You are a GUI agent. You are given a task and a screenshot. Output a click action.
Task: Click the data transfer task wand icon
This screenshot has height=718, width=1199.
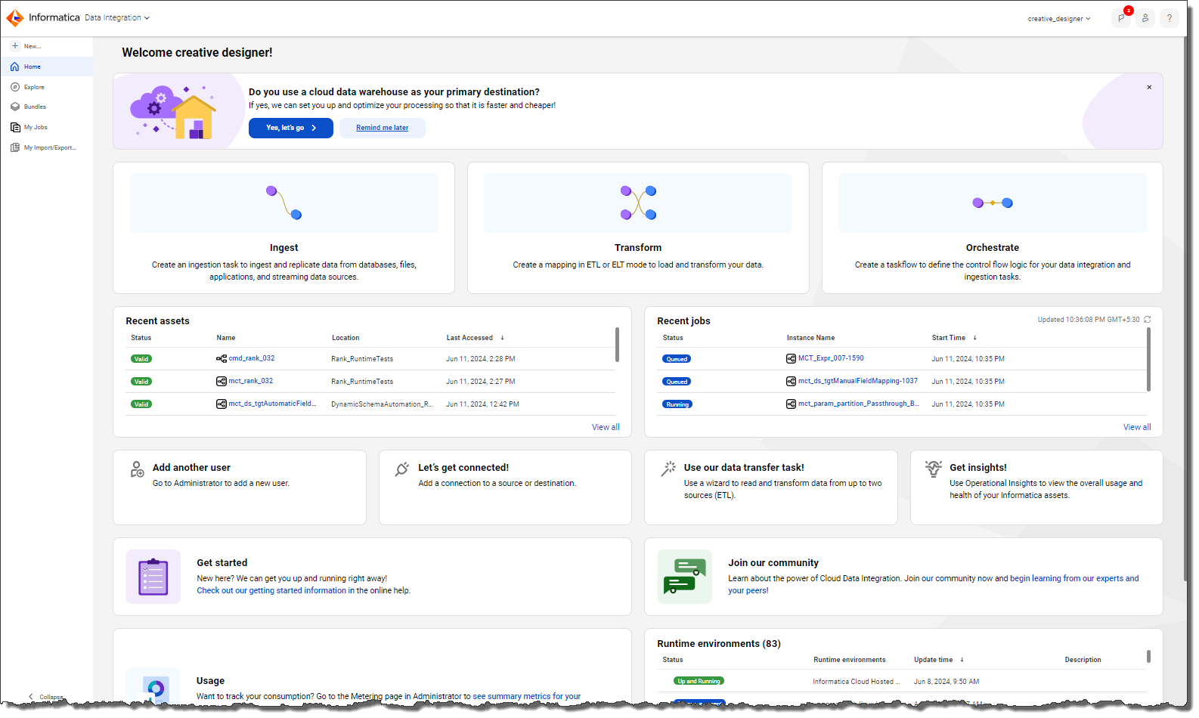click(x=668, y=469)
